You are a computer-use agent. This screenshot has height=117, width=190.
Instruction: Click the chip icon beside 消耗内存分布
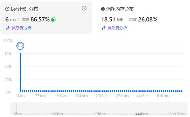pos(103,9)
